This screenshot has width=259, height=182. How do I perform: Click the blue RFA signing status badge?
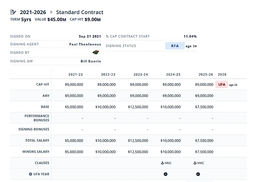[x=175, y=46]
